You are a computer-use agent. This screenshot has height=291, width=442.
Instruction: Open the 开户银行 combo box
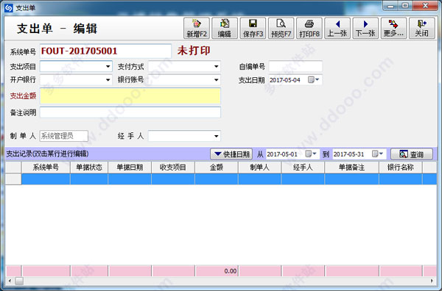[x=108, y=80]
